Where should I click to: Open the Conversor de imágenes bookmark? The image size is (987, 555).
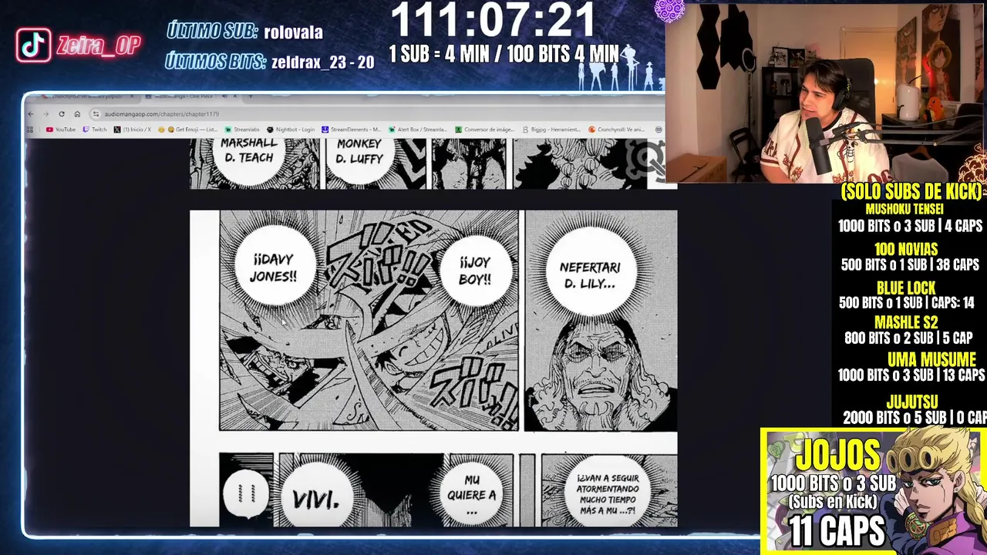[x=485, y=129]
